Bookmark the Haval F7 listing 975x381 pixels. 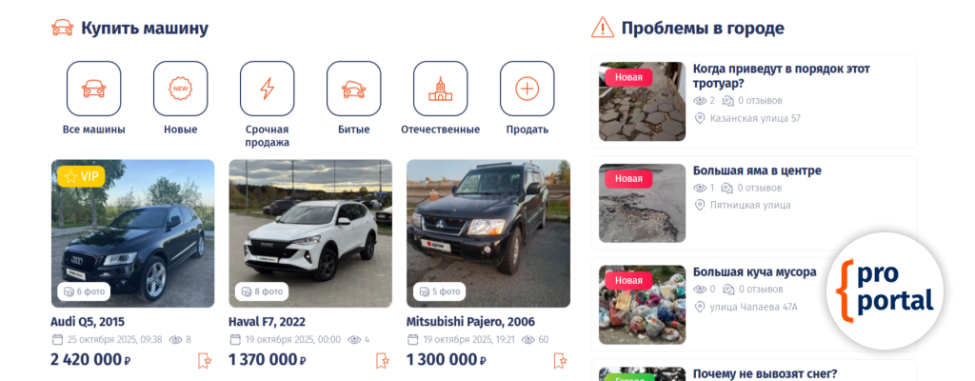coord(383,360)
